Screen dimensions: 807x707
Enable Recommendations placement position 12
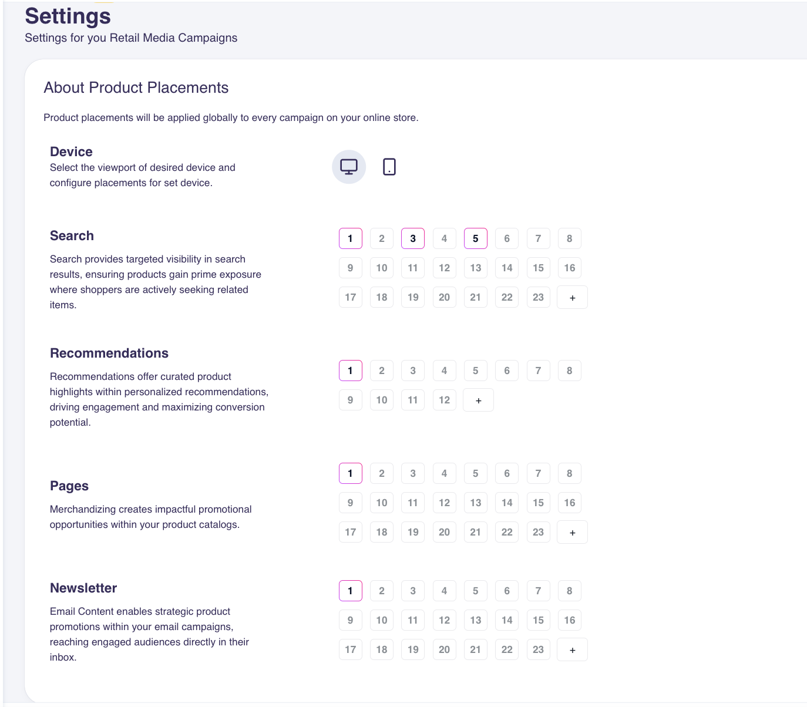click(x=444, y=400)
